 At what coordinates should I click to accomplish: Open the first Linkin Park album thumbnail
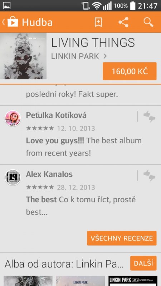pos(28,281)
